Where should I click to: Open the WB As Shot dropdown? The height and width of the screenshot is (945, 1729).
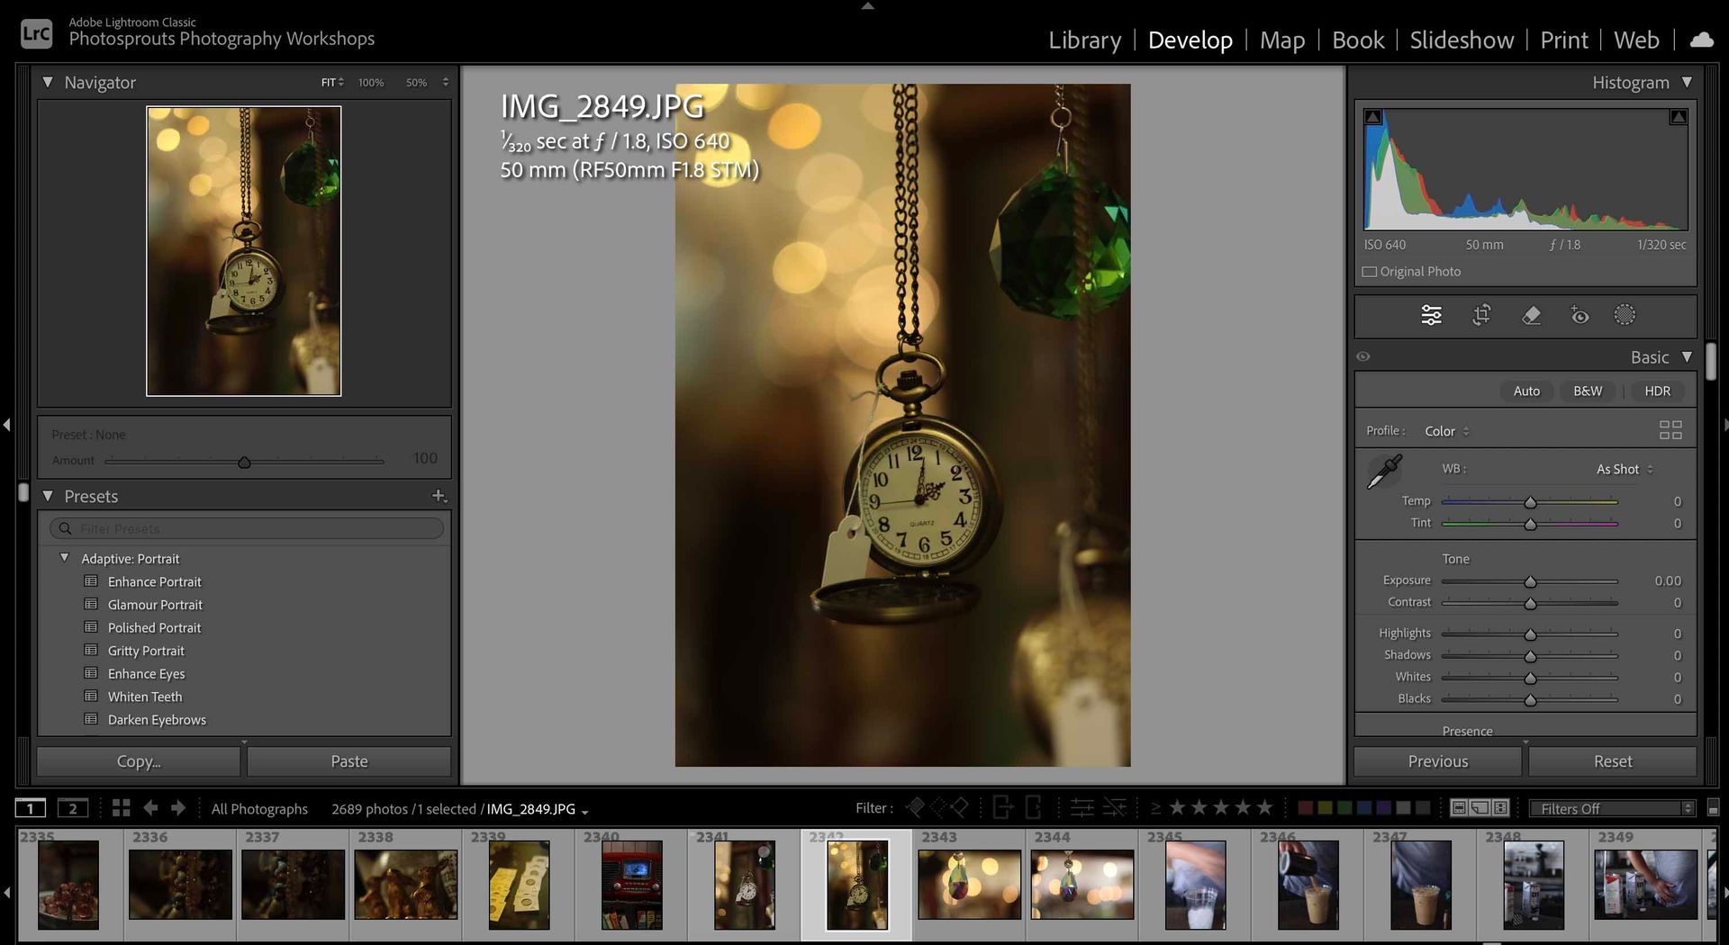[x=1625, y=469]
